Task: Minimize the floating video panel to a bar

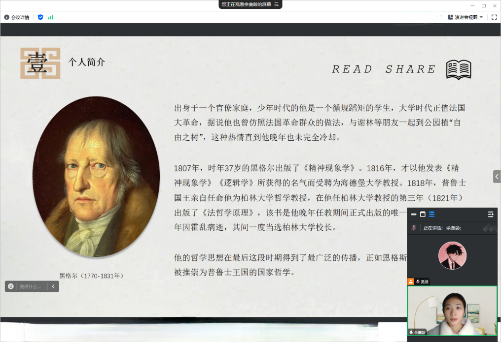Action: pos(414,215)
